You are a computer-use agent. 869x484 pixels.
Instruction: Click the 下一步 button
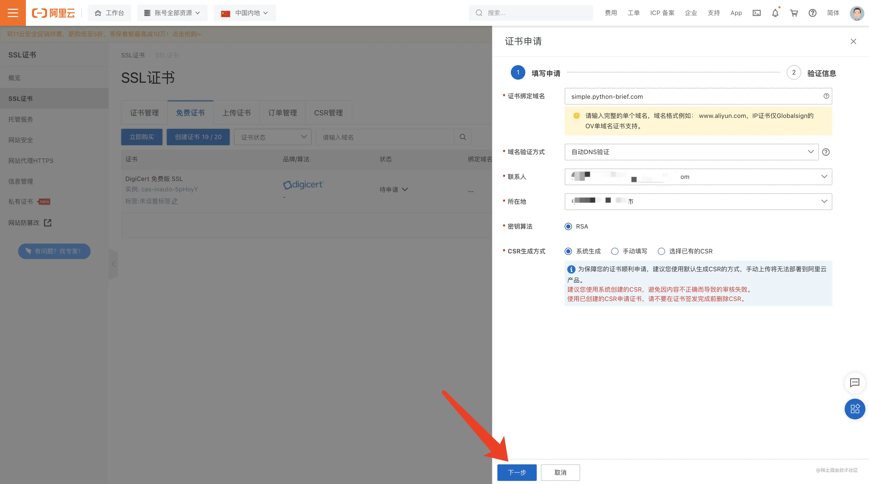tap(517, 473)
